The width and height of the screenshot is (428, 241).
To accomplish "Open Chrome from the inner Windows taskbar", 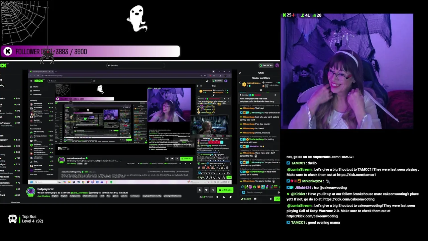I will (83, 182).
